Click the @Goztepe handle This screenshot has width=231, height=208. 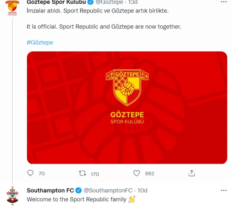(109, 2)
